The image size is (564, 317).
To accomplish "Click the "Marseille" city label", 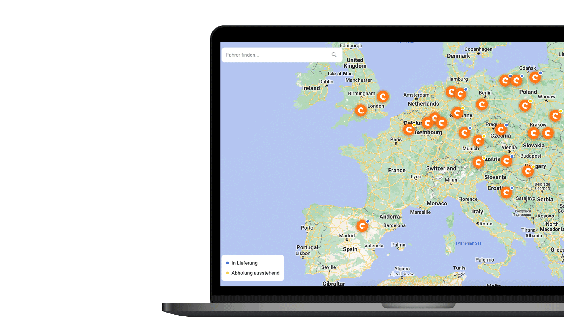I will click(x=420, y=212).
